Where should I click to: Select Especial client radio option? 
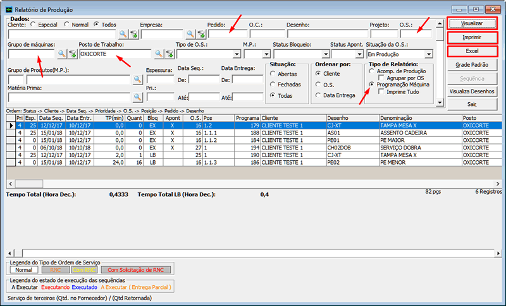(33, 25)
